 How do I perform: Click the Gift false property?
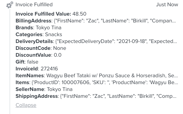pos(27,62)
